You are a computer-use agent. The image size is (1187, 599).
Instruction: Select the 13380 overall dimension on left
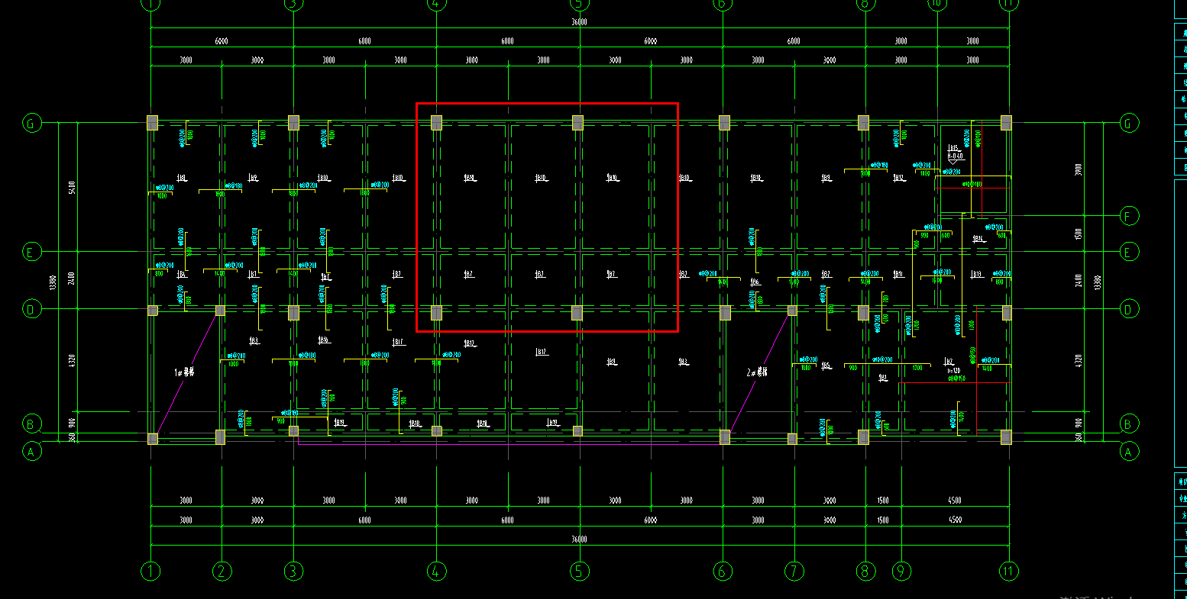point(52,282)
